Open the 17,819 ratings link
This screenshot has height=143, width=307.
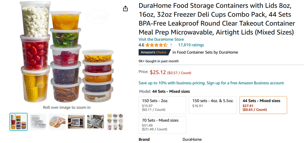[191, 45]
